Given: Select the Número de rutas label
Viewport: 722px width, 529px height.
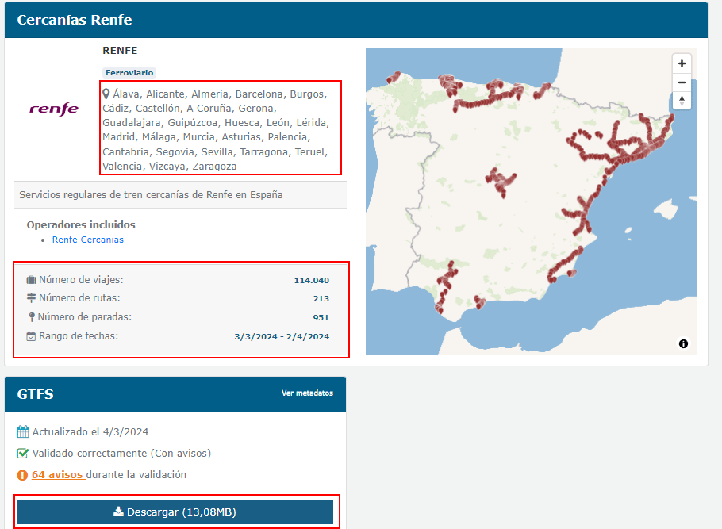Looking at the screenshot, I should tap(79, 298).
